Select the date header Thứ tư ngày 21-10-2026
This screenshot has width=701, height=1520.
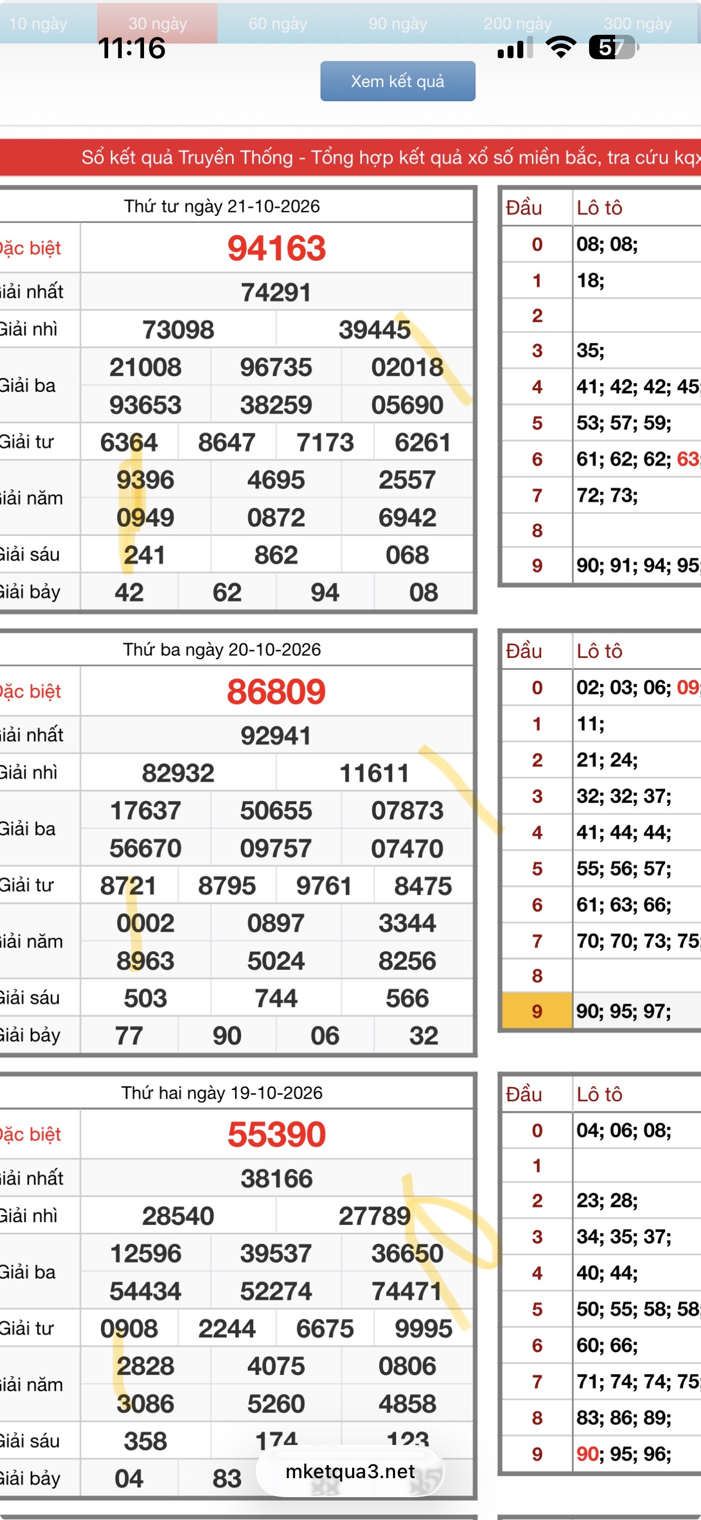pos(222,206)
